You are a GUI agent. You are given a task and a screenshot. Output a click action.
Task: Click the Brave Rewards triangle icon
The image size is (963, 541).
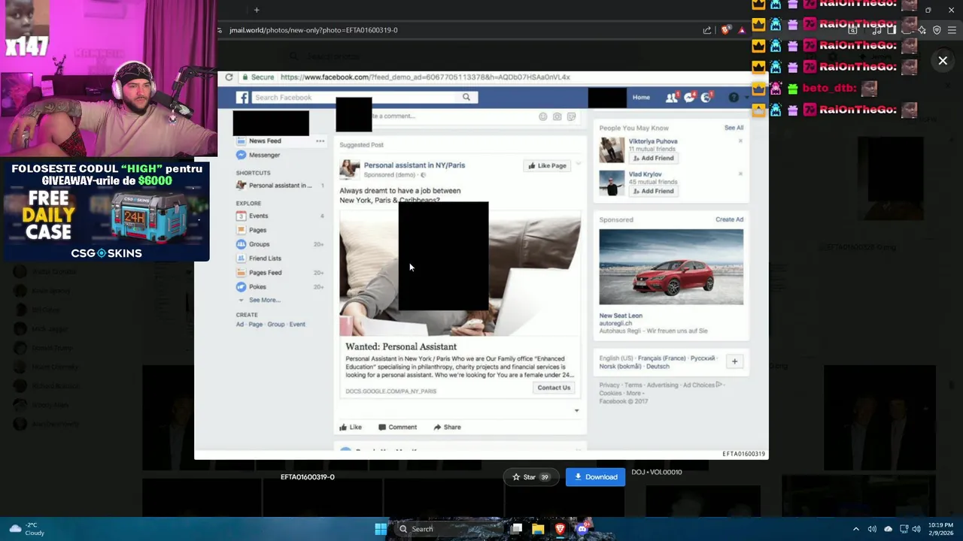(x=742, y=30)
